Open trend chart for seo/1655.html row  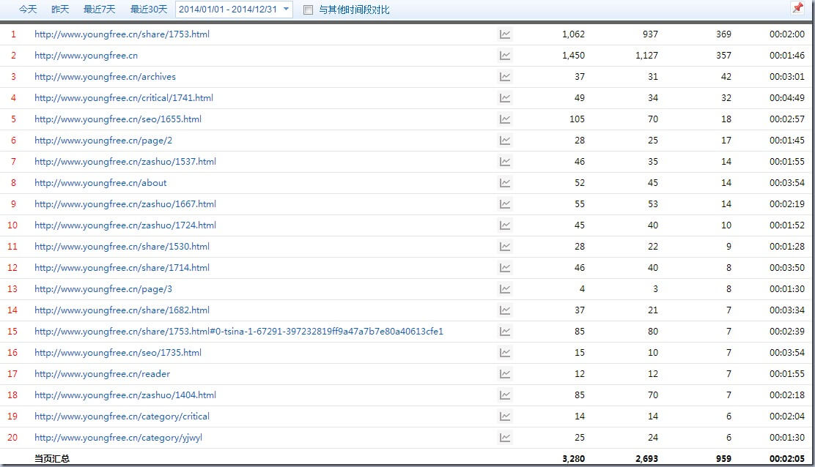click(x=505, y=119)
